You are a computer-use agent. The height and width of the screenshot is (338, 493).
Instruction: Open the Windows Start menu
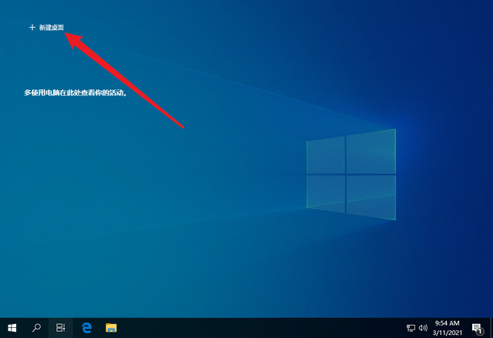pos(12,328)
